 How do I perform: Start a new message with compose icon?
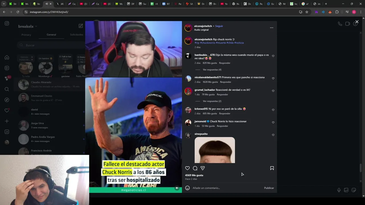tap(81, 26)
